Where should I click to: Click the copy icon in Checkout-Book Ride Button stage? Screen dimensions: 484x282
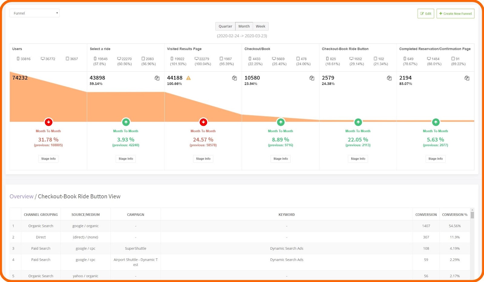tap(389, 78)
